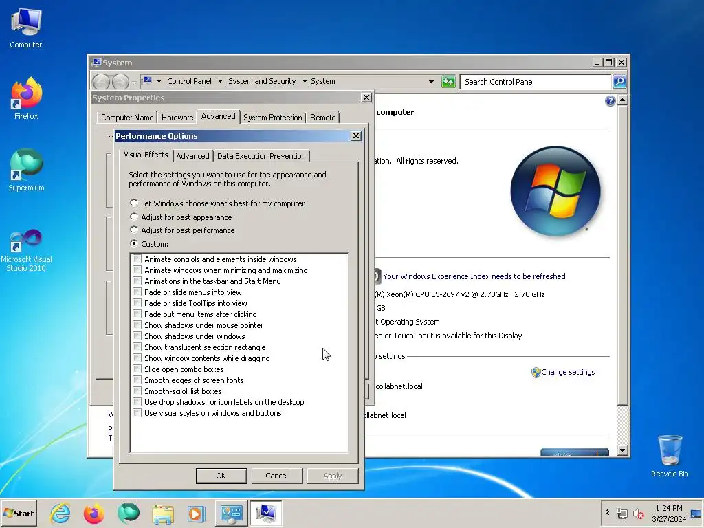Select Adjust for best appearance
704x528 pixels.
tap(181, 217)
